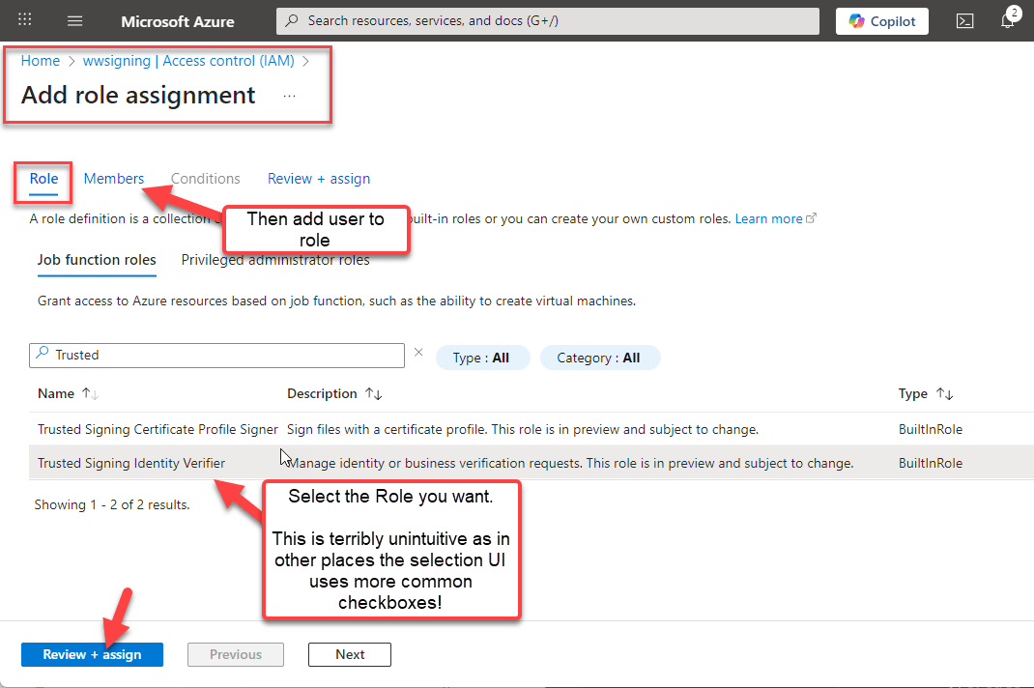
Task: Click the Copilot button
Action: click(881, 21)
